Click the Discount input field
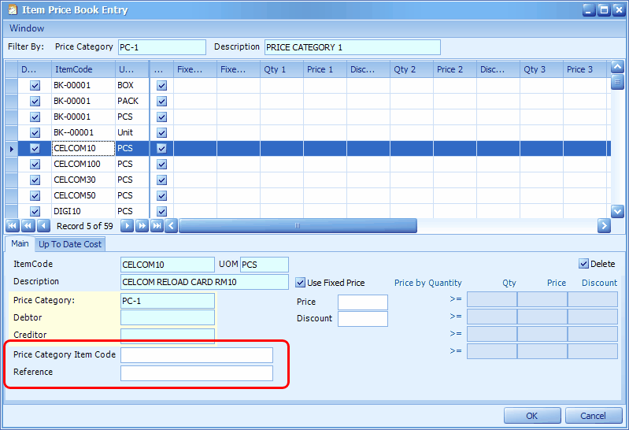This screenshot has width=629, height=430. tap(363, 319)
